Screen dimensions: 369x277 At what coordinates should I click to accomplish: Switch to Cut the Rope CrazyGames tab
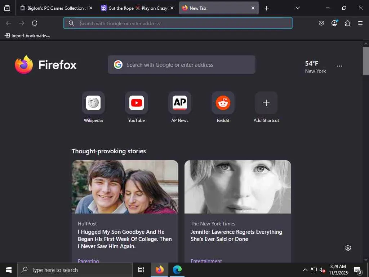tap(137, 8)
